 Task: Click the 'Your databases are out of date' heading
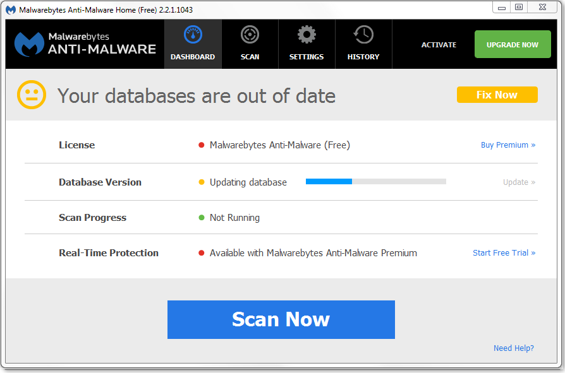pos(197,96)
